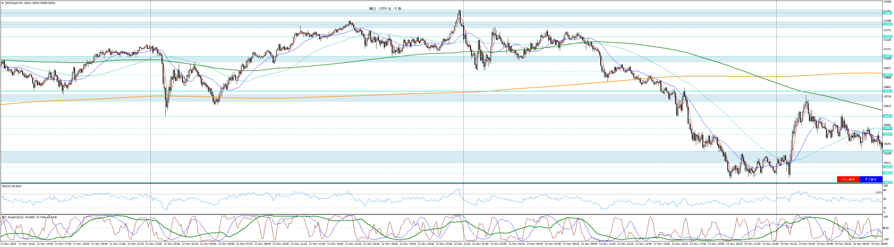This screenshot has width=894, height=247.
Task: Click the 残り countdown timer text
Action: [385, 9]
